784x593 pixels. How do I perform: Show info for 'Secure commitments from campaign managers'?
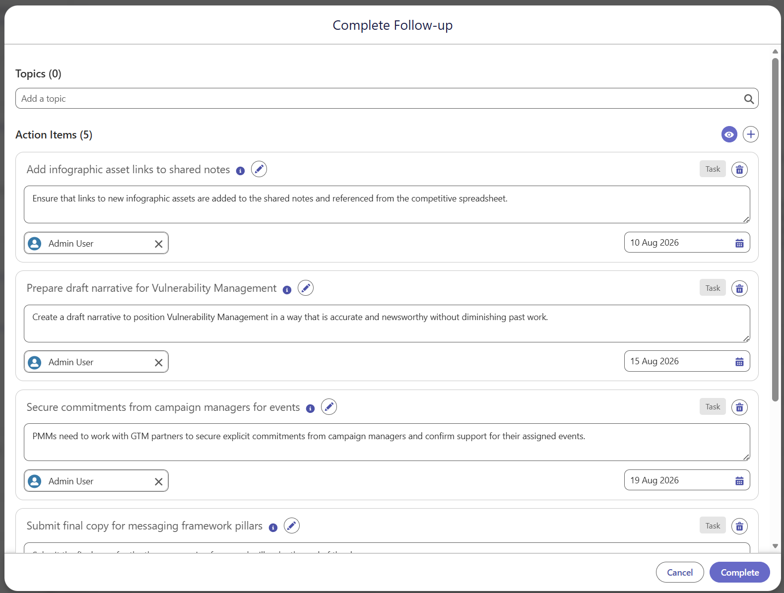pyautogui.click(x=310, y=409)
